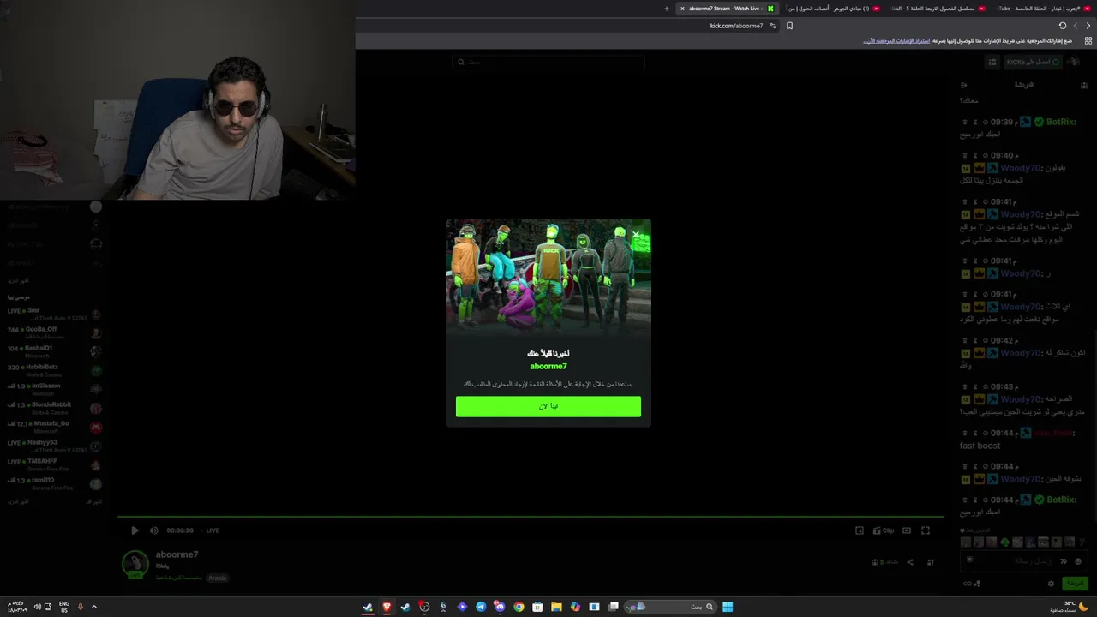Screen dimensions: 1097x617
Task: Open the Kick subscribe button above chat
Action: pos(1033,62)
